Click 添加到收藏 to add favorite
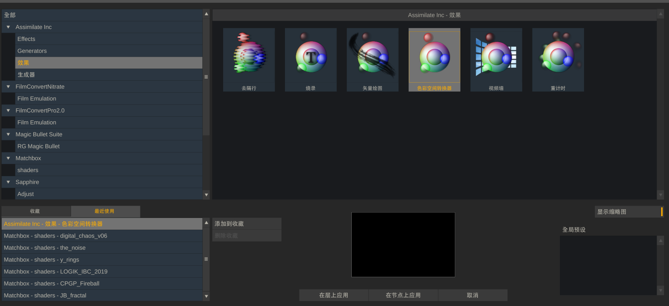669x306 pixels. (247, 224)
